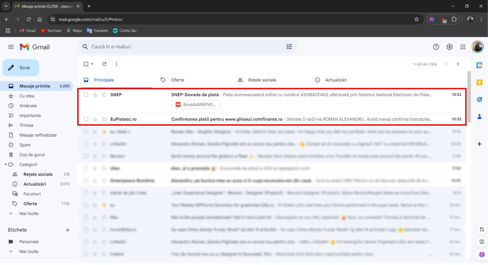Expand Mai multe under Etichete
This screenshot has height=265, width=488.
coord(11,251)
